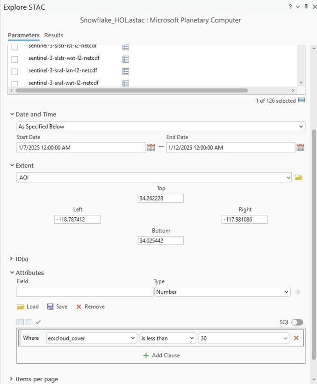The width and height of the screenshot is (317, 384).
Task: Click 'sentinel-3-slstr-wst-l2-netcdf' collection name
Action: point(64,58)
